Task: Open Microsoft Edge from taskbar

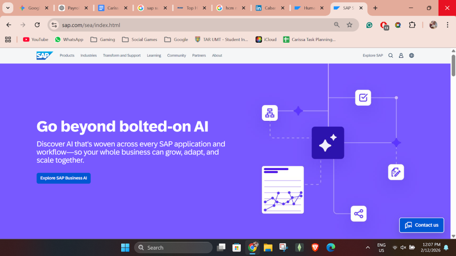Action: (x=331, y=248)
